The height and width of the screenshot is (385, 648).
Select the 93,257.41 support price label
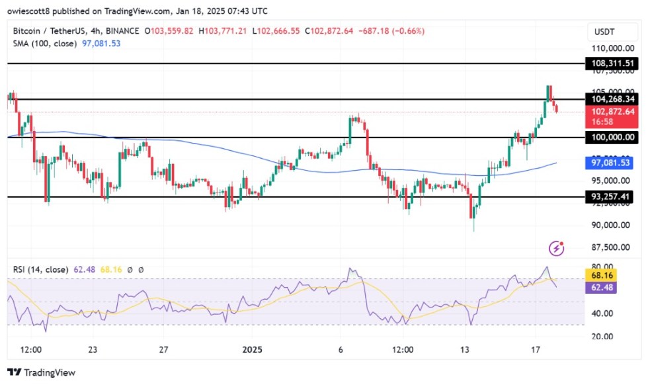[613, 196]
